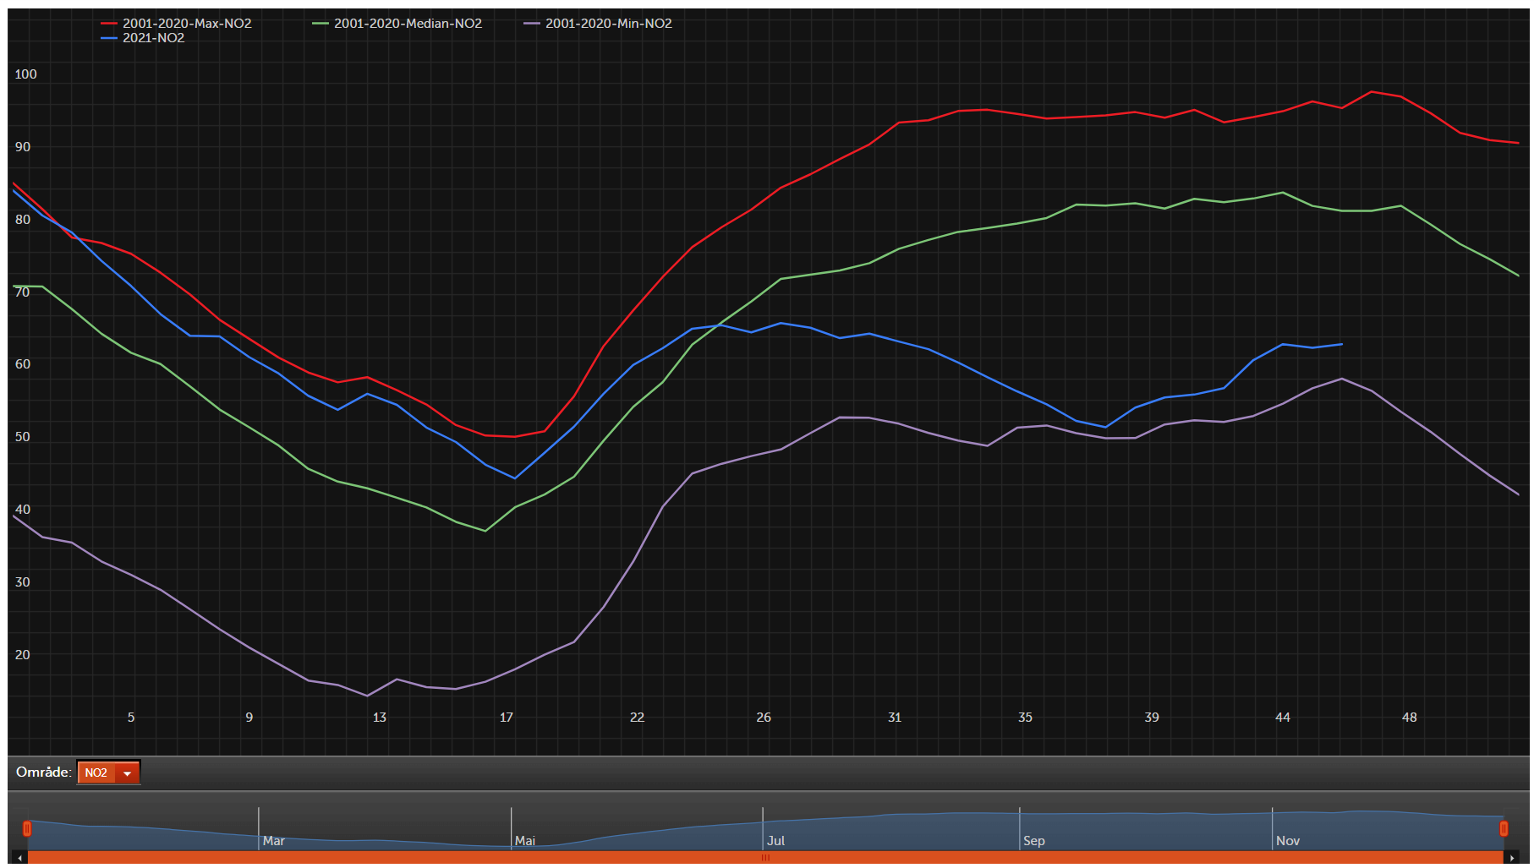Screen dimensions: 1534x868
Task: Click the Område label text
Action: [x=44, y=772]
